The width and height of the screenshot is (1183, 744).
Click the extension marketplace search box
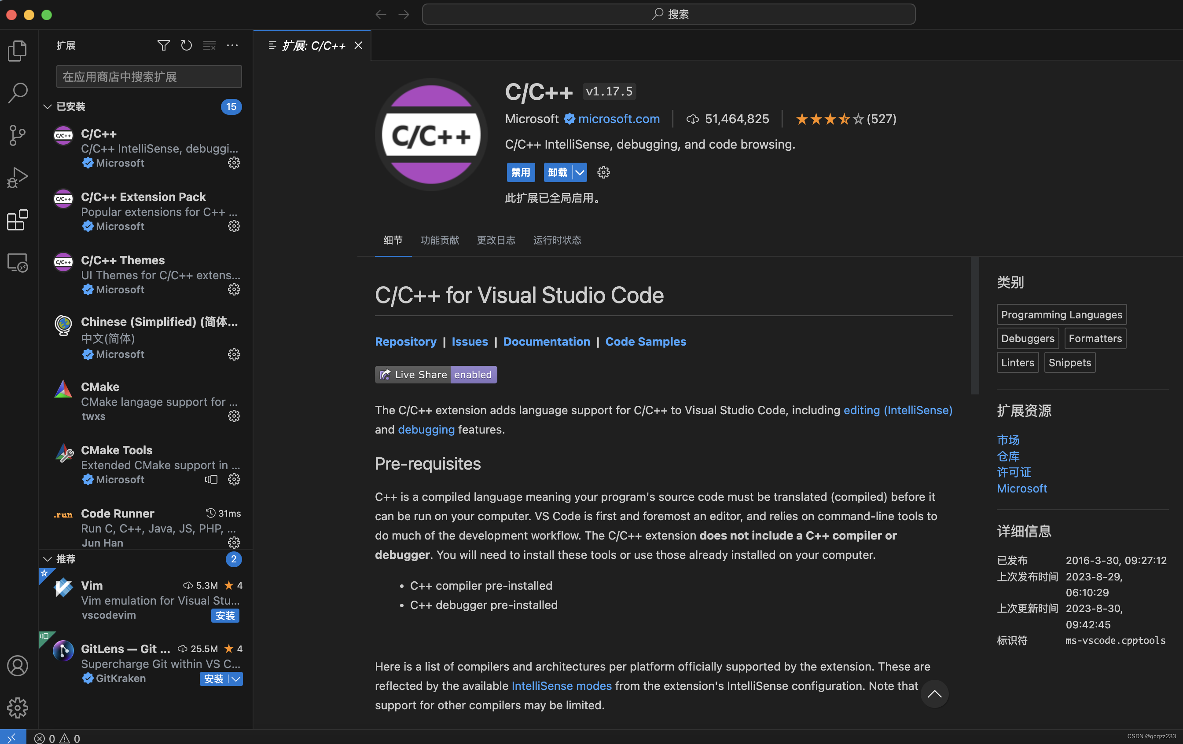(x=148, y=76)
